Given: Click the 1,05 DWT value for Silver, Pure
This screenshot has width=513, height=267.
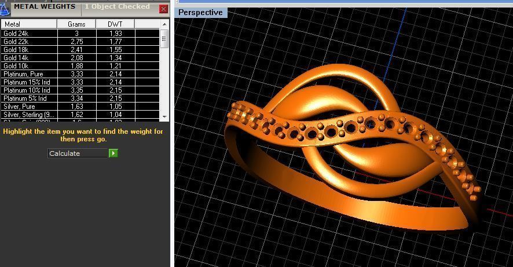Looking at the screenshot, I should click(x=115, y=107).
